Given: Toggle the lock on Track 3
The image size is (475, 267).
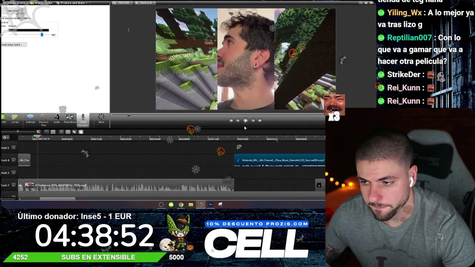Looking at the screenshot, I should tap(13, 172).
